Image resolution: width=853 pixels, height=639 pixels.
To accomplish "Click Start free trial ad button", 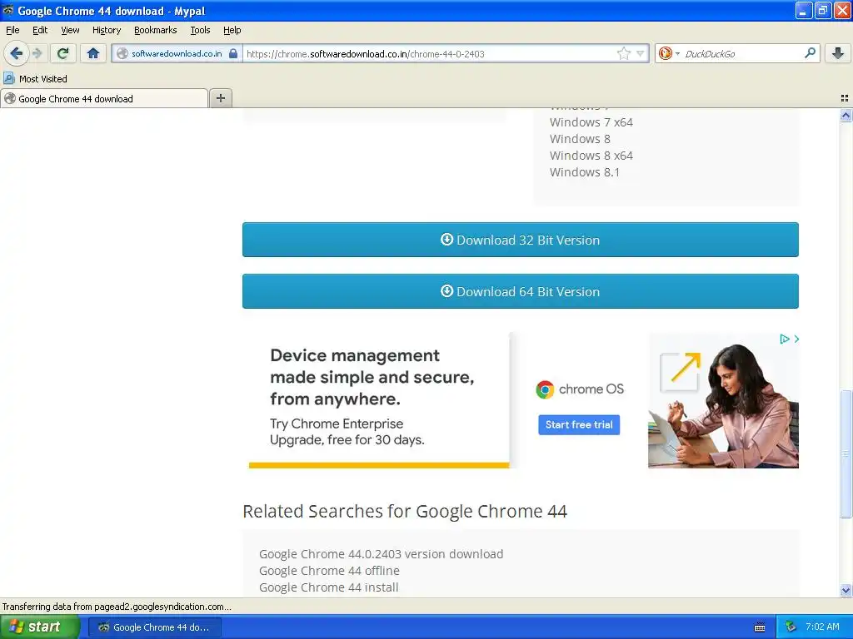I will point(579,424).
